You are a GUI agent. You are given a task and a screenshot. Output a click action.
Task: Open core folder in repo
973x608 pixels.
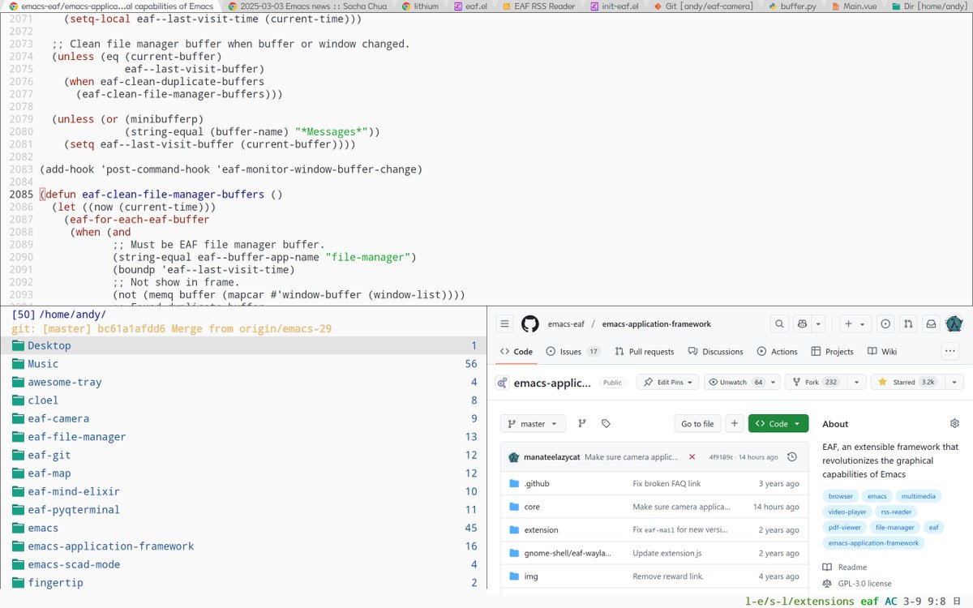[x=532, y=507]
